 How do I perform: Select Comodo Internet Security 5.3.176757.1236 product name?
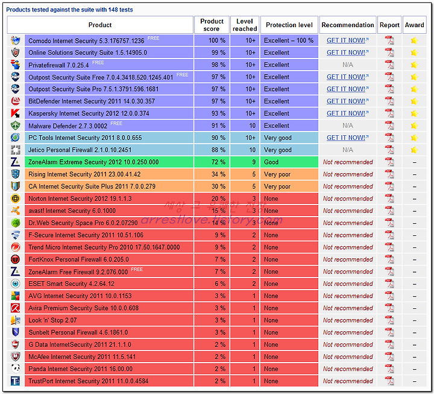pyautogui.click(x=86, y=41)
